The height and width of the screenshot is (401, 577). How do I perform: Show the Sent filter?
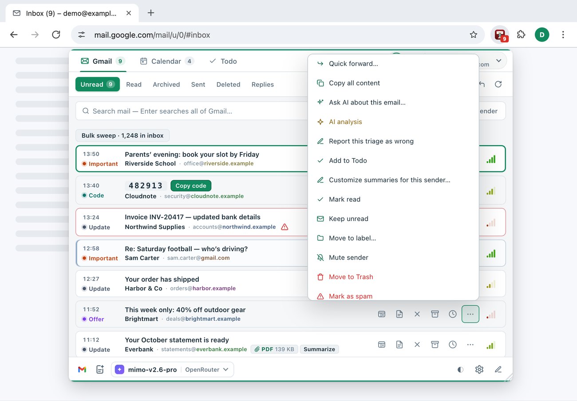(198, 84)
